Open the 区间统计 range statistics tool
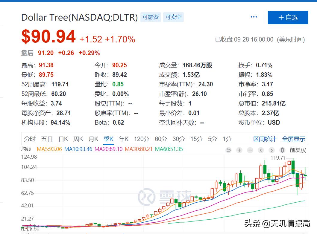 [265, 139]
